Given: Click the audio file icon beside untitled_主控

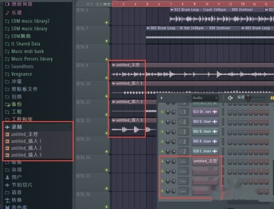Looking at the screenshot, I should tap(7, 134).
